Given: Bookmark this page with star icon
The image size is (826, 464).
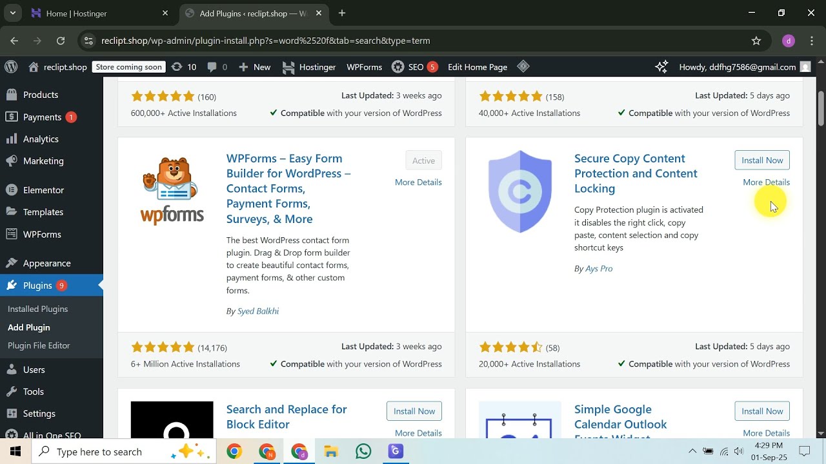Looking at the screenshot, I should pyautogui.click(x=756, y=41).
